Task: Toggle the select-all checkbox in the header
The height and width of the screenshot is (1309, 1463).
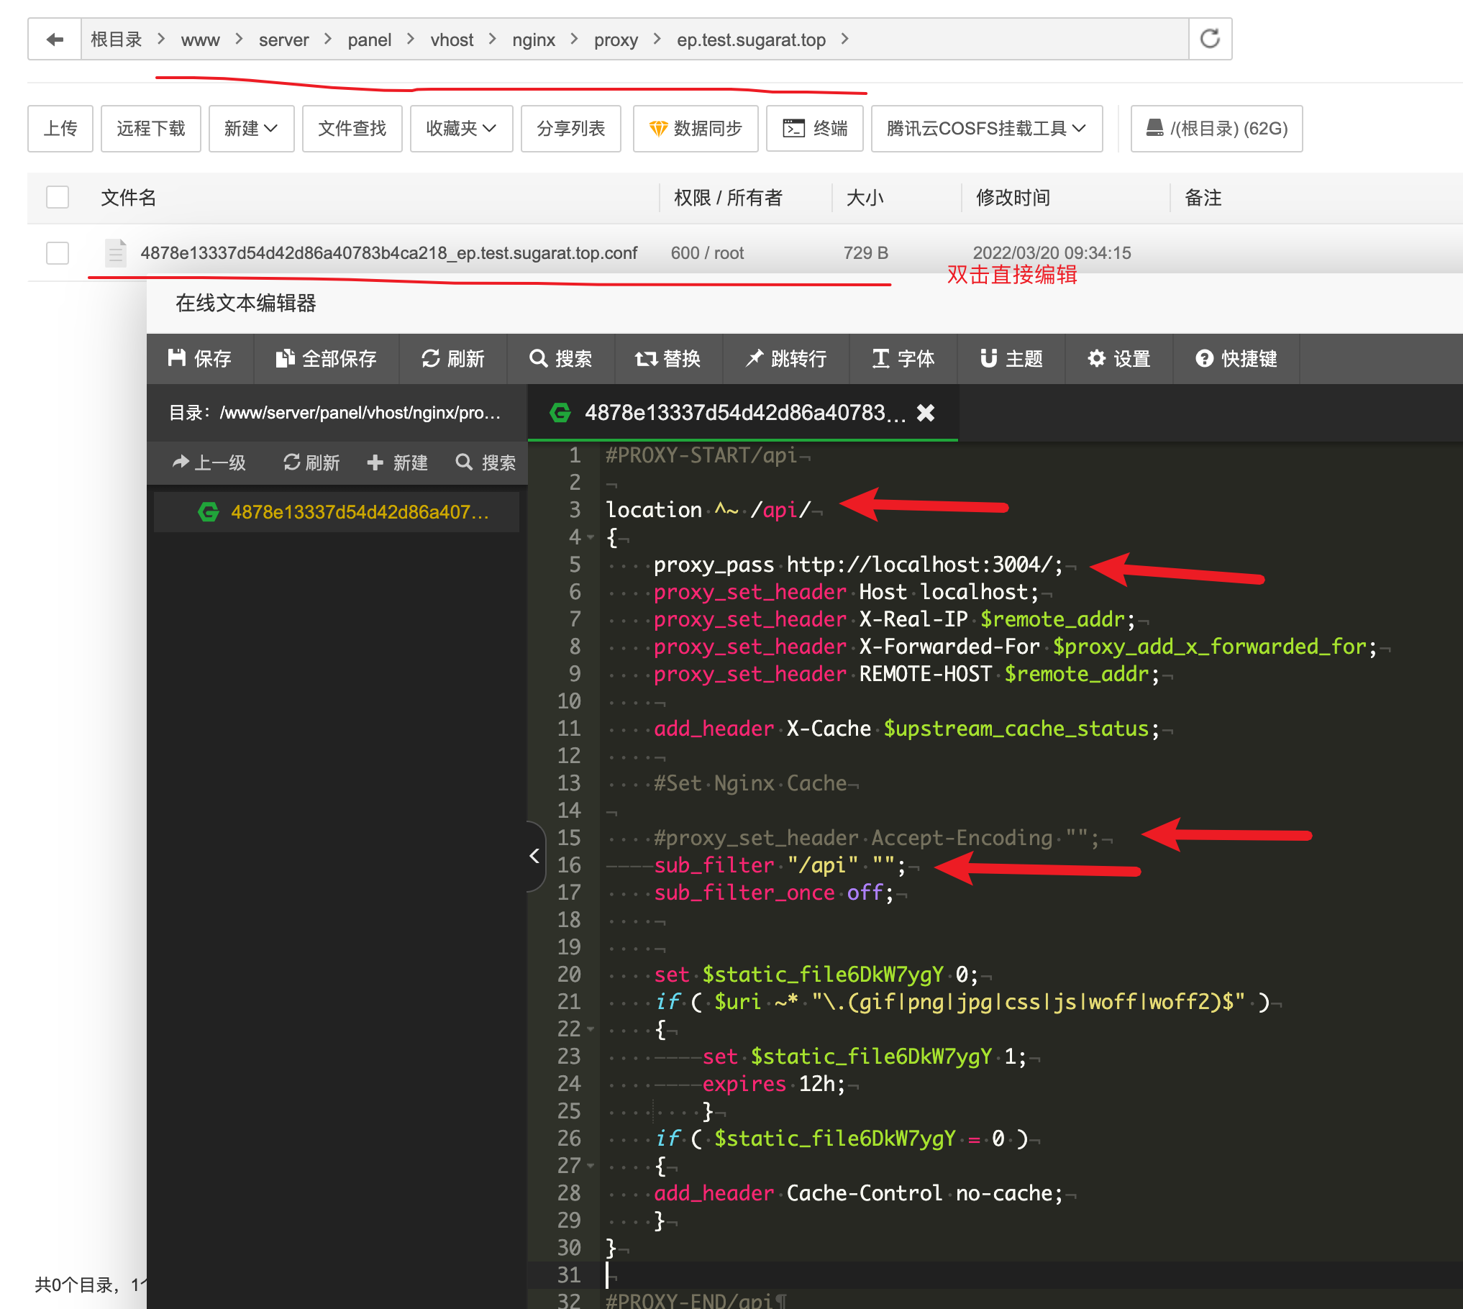Action: click(x=58, y=197)
